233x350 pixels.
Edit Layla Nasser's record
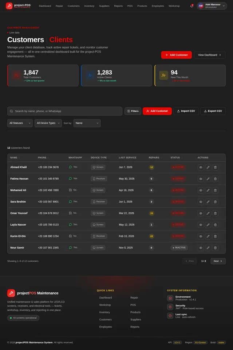pos(208,225)
